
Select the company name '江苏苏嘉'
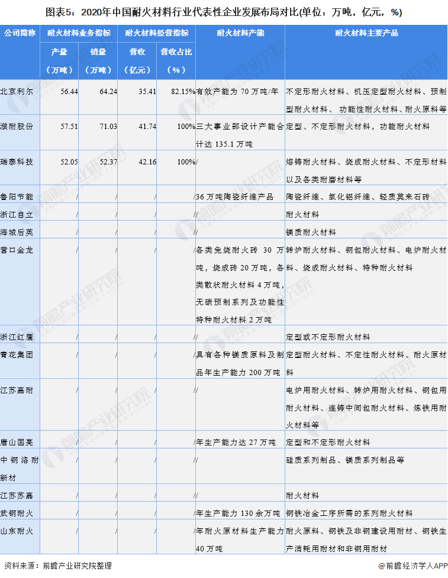click(x=17, y=496)
